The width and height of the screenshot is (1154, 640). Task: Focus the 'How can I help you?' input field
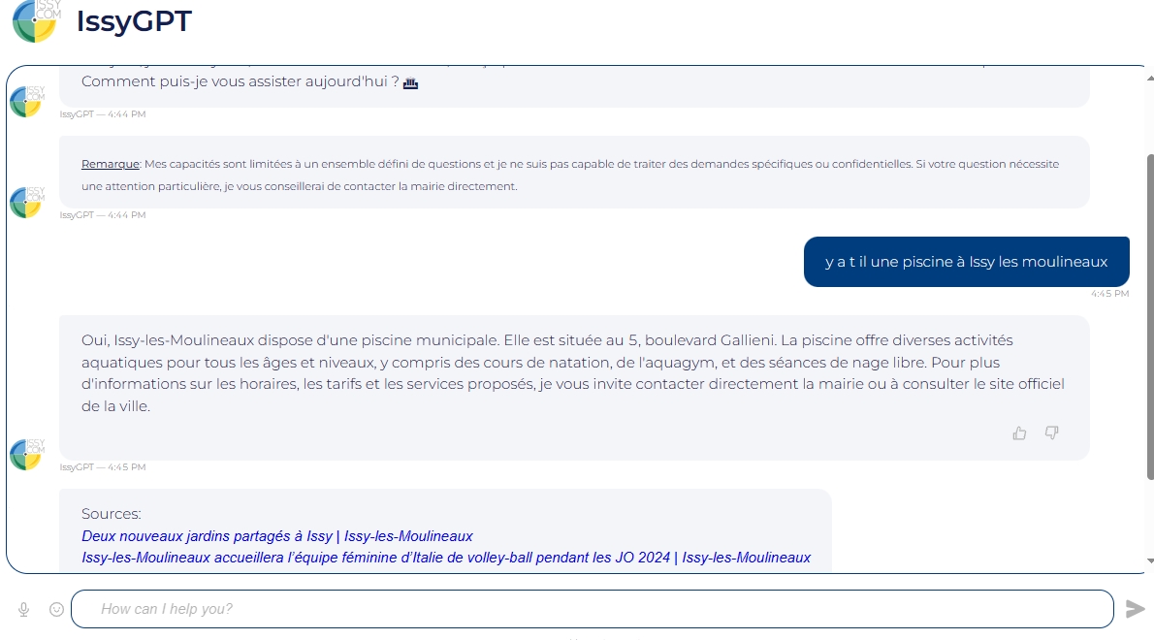tap(592, 609)
